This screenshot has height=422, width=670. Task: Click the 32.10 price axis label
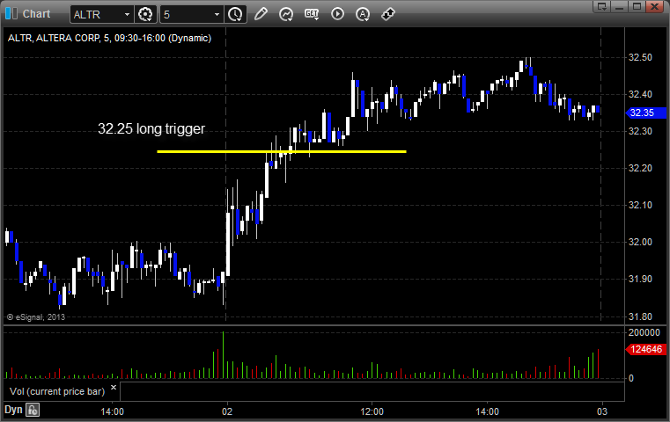pos(640,205)
